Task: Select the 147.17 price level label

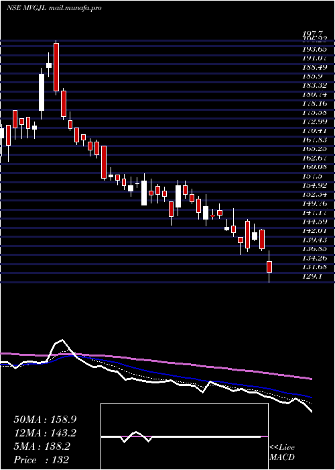Action: 314,213
